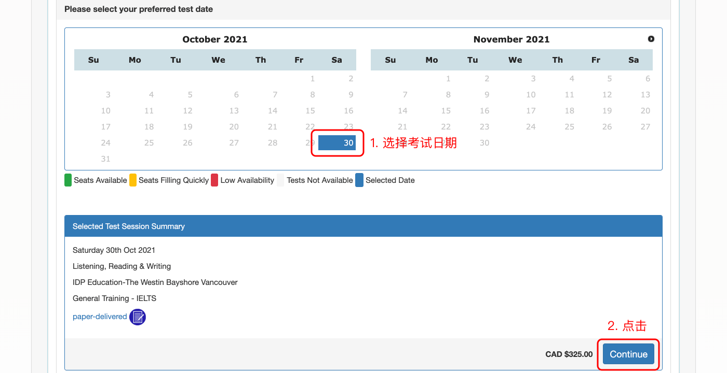
Task: Choose November 30 in the calendar
Action: pos(484,143)
